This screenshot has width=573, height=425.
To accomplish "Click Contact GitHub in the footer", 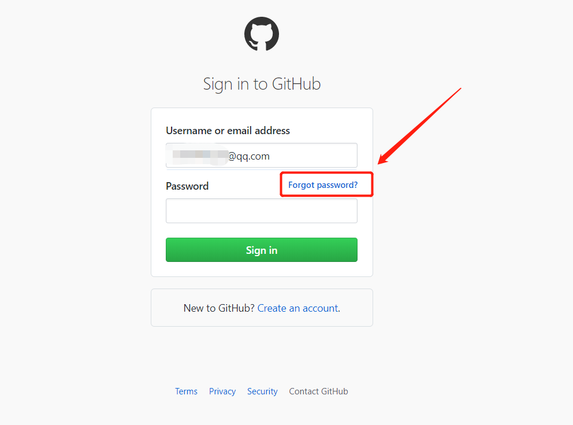I will pos(318,391).
